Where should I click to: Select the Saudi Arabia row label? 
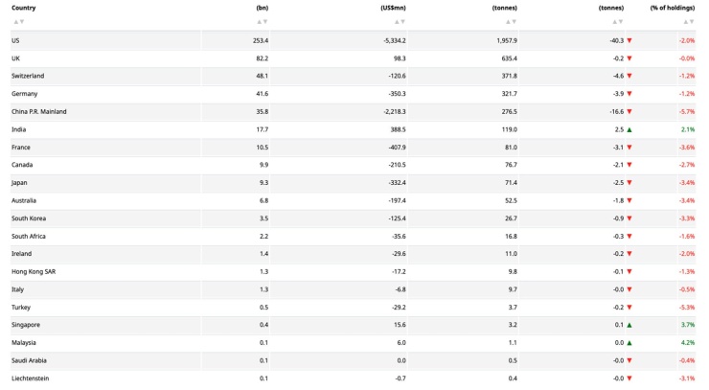click(x=29, y=360)
